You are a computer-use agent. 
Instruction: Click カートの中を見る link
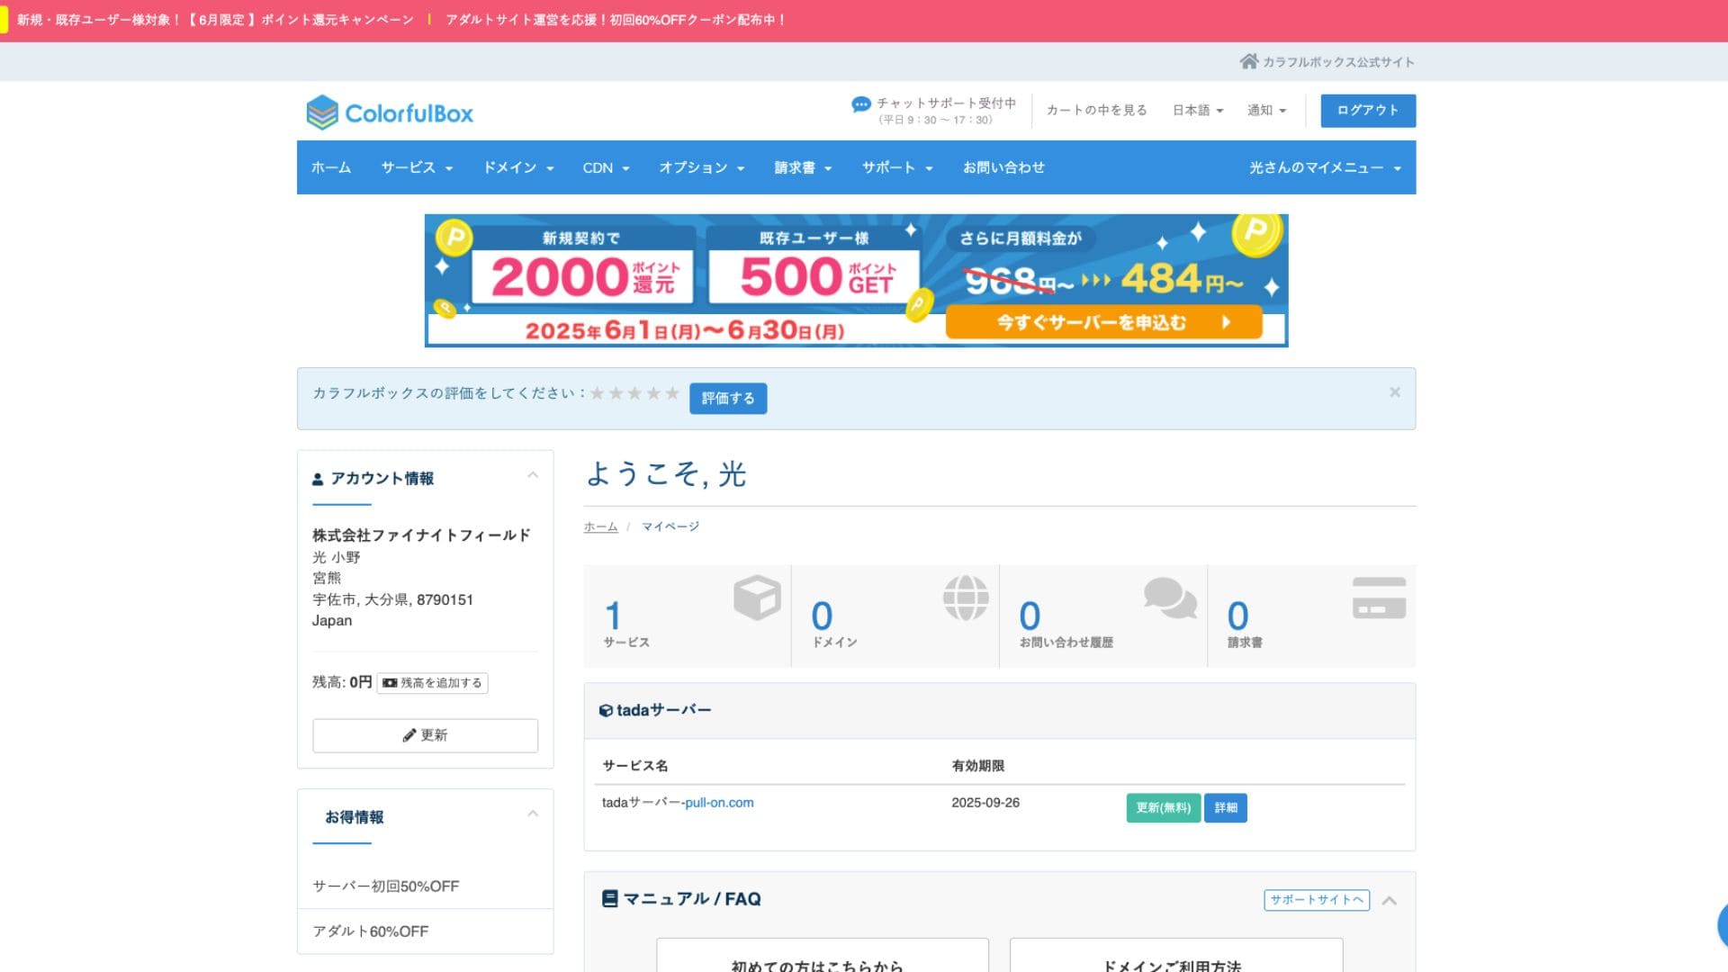click(x=1096, y=110)
